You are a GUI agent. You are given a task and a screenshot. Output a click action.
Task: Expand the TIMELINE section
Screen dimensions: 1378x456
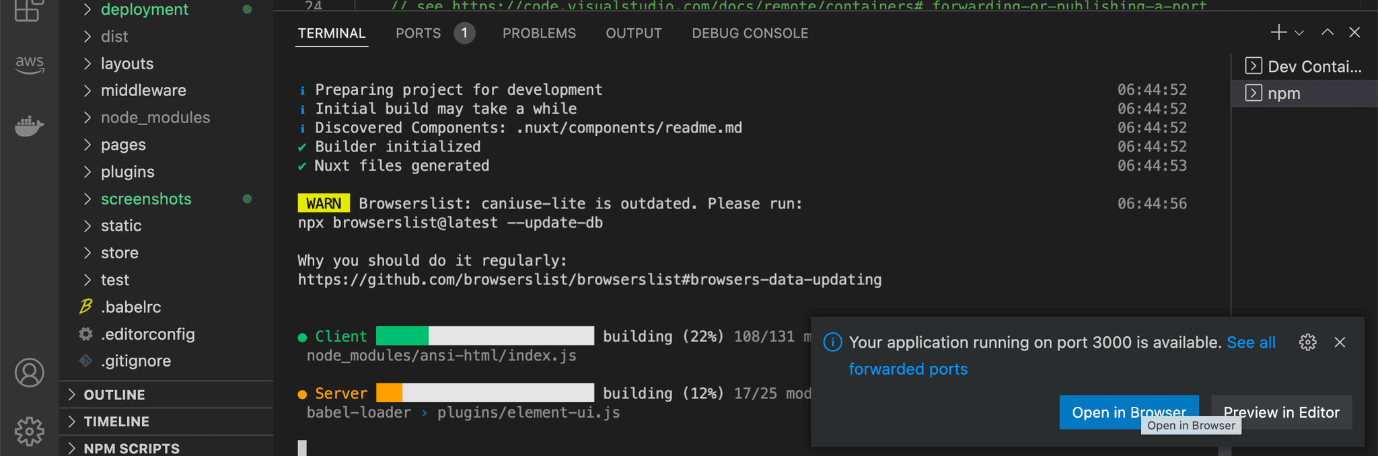[116, 422]
